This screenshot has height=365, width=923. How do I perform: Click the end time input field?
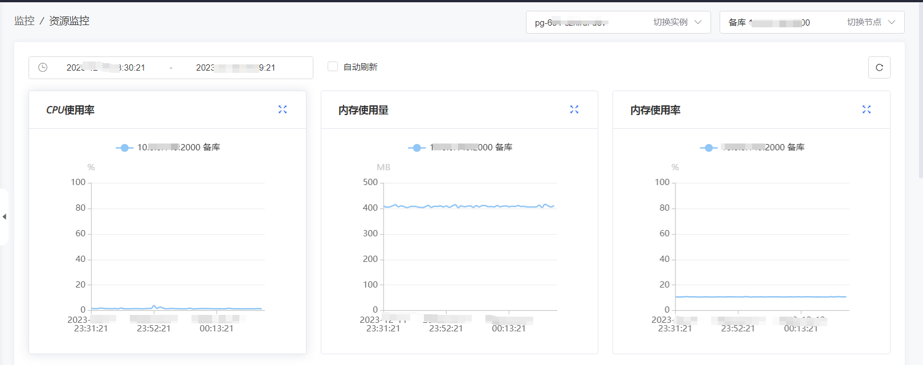(x=235, y=68)
